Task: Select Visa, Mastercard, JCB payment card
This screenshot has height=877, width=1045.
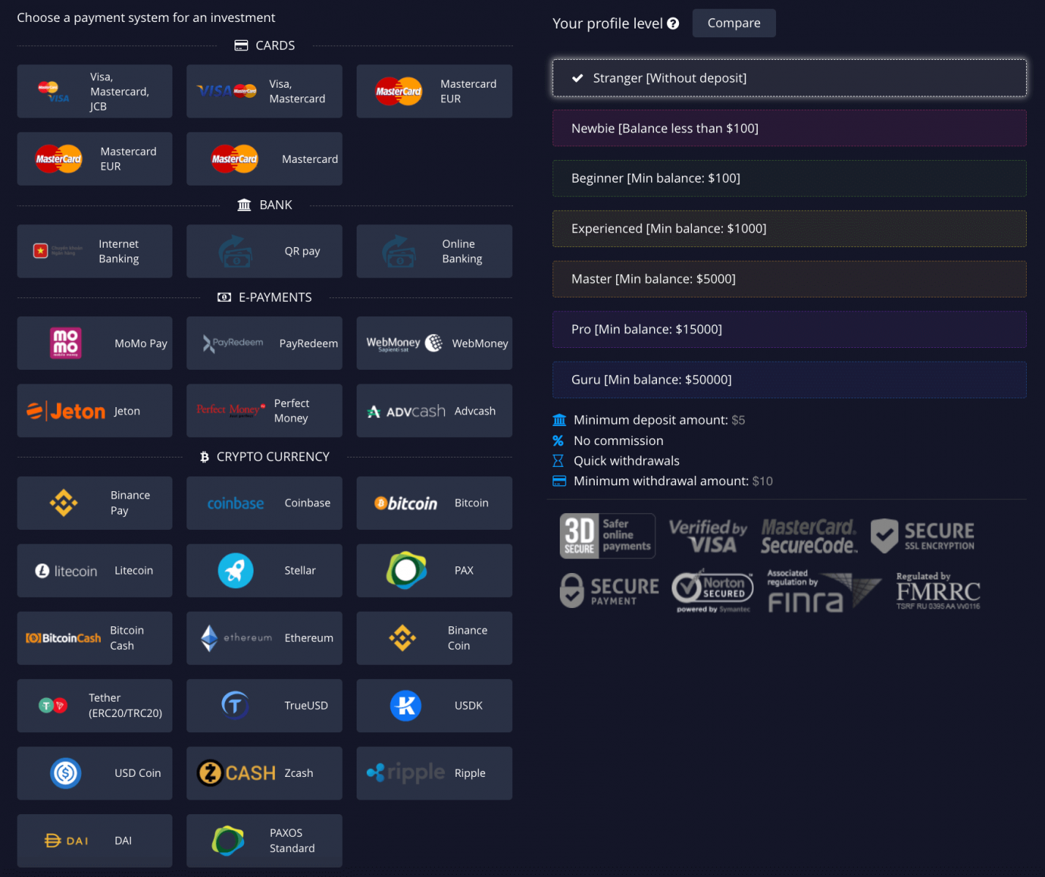Action: point(95,91)
